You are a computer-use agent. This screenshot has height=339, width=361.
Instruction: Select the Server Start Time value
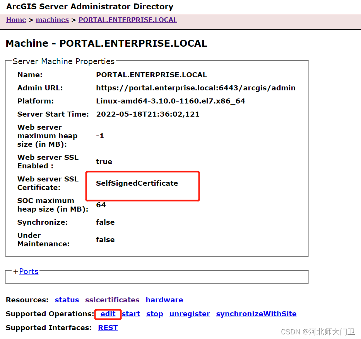[x=148, y=114]
